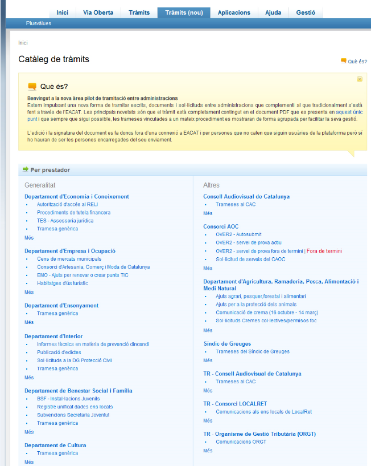Click 'Departament d'Ensenyament' heading link
The image size is (371, 466).
coord(61,305)
